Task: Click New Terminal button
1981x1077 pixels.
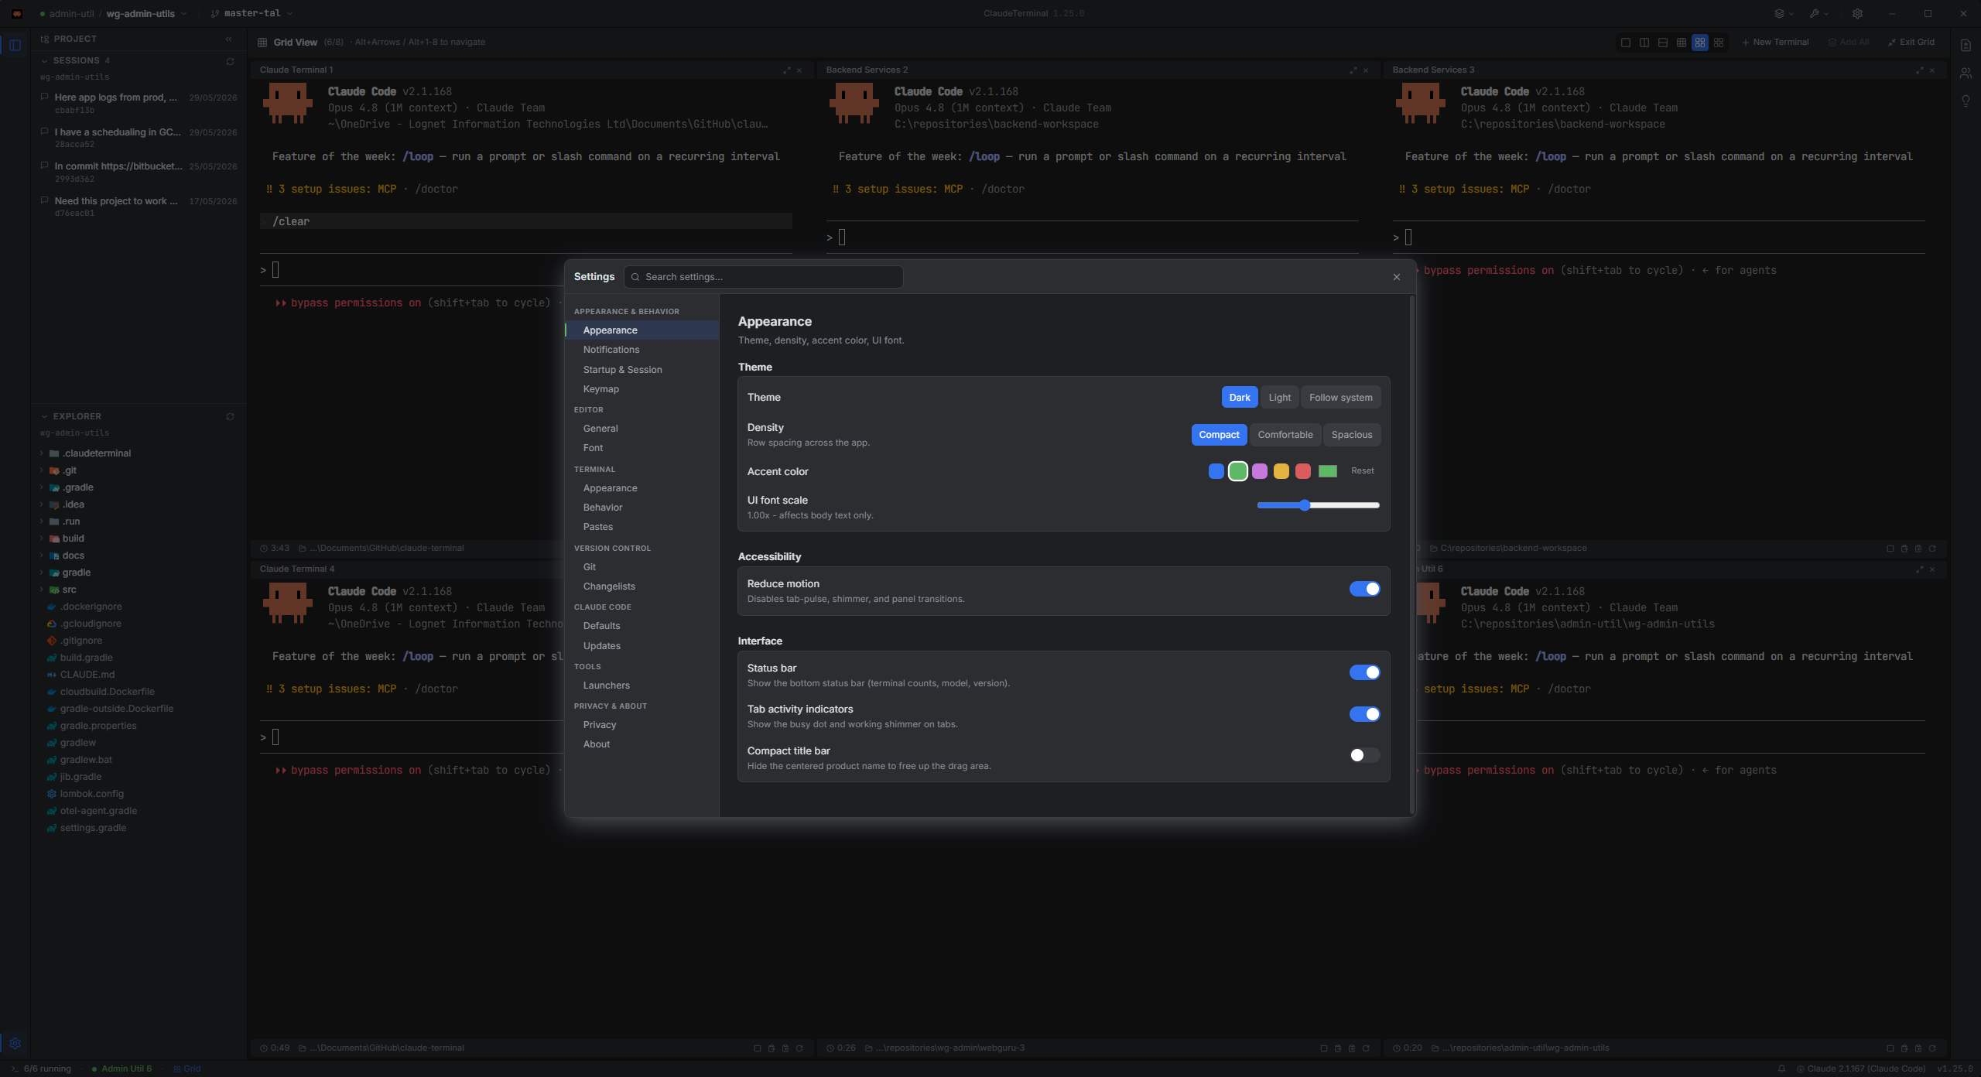Action: click(x=1775, y=43)
